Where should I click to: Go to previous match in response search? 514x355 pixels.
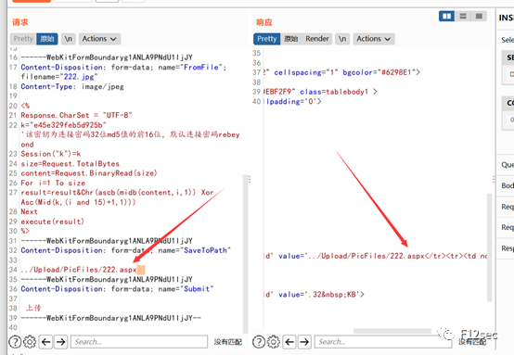click(289, 342)
